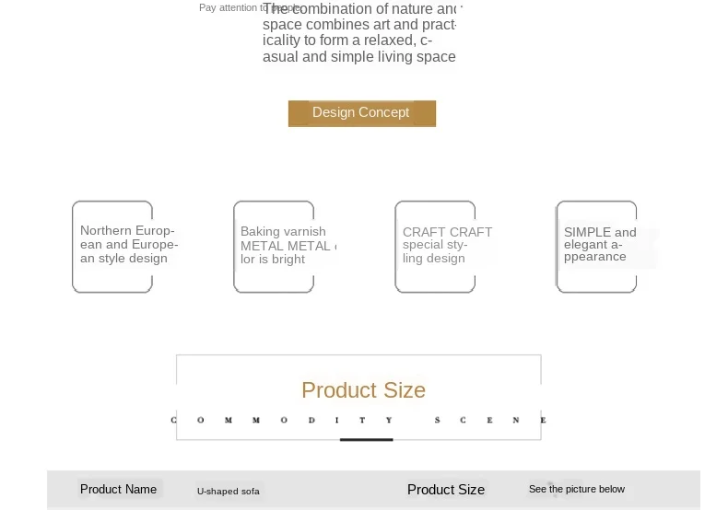Click the Design Concept gold banner

click(361, 113)
